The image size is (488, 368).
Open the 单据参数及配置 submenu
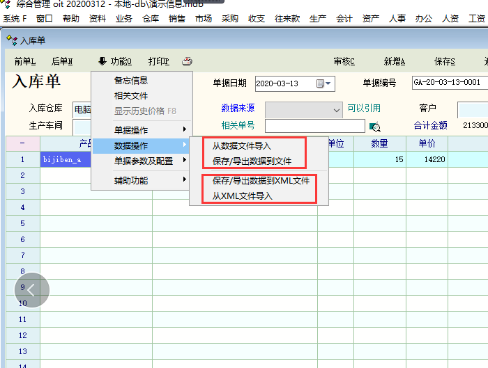[142, 161]
